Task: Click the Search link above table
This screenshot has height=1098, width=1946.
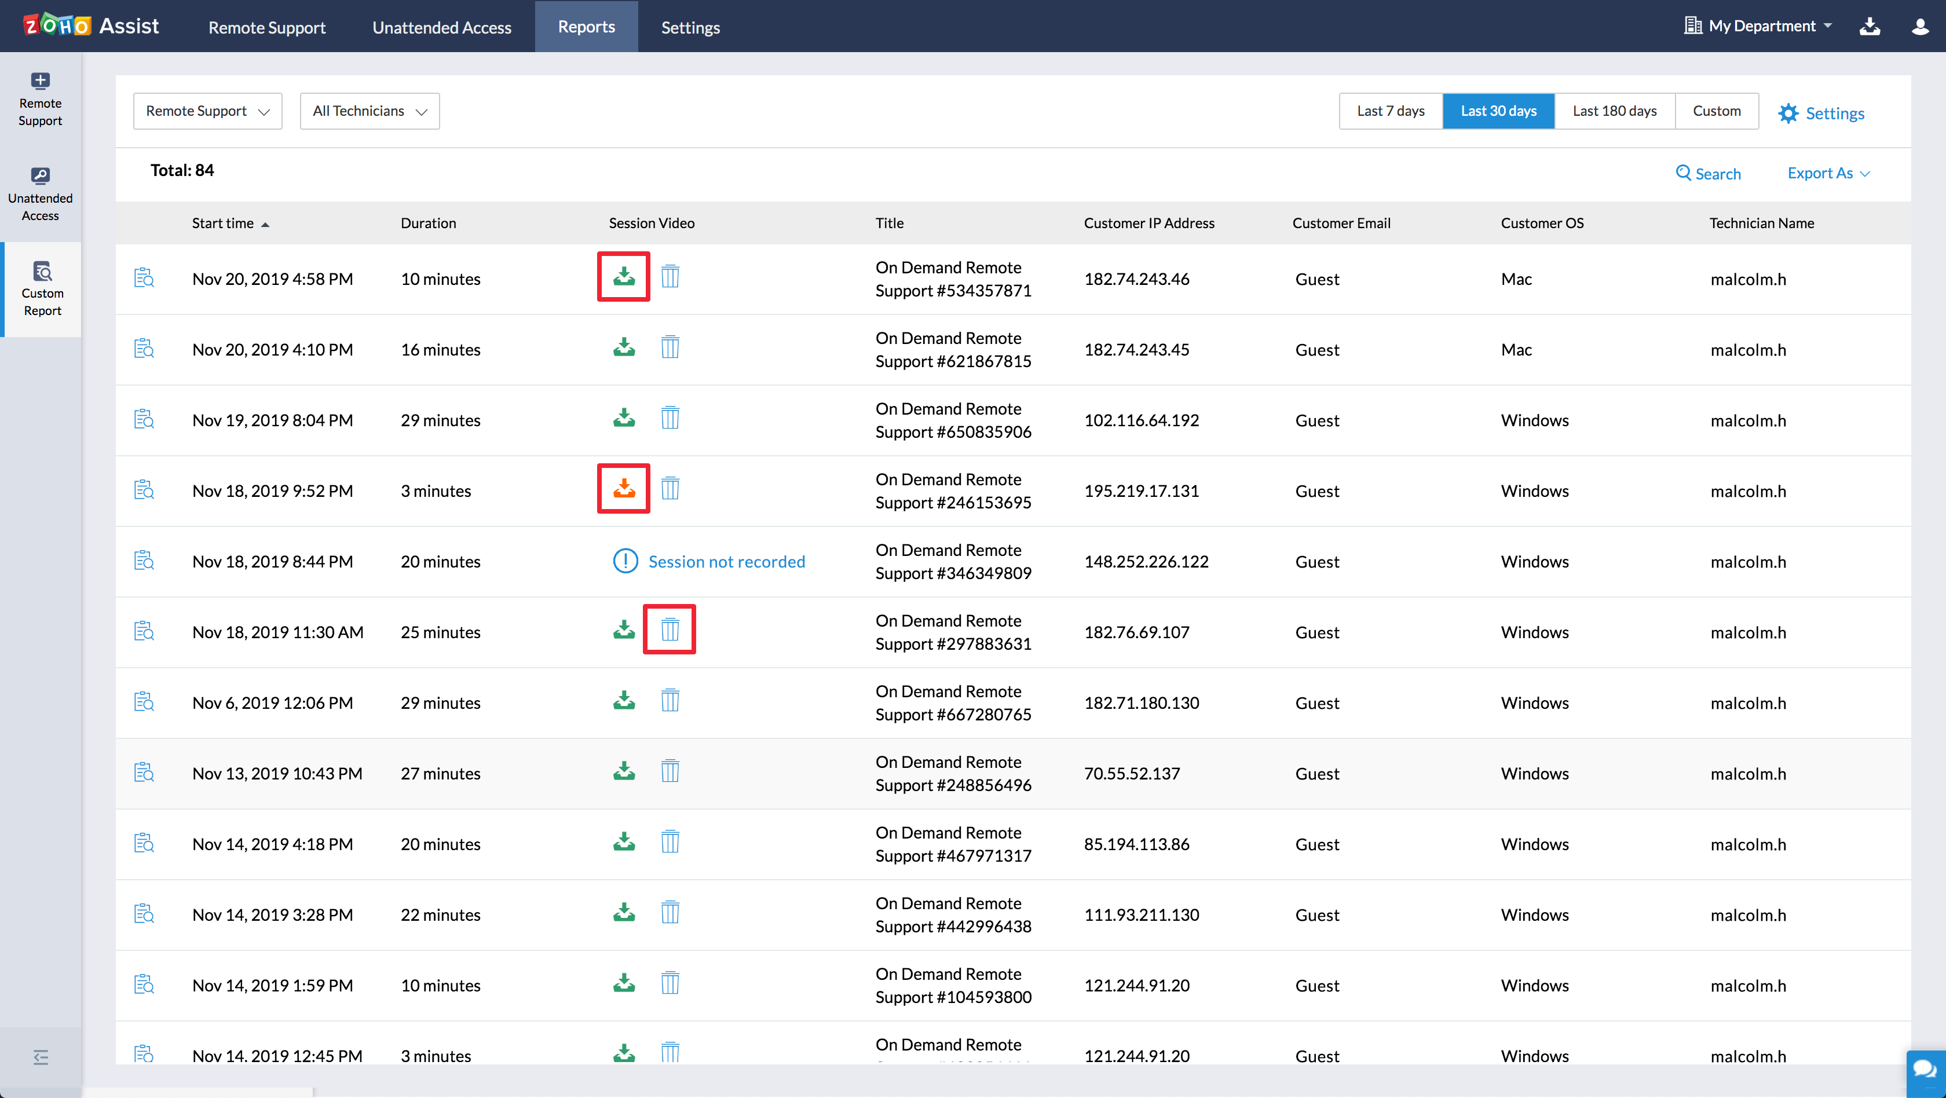Action: (1709, 174)
